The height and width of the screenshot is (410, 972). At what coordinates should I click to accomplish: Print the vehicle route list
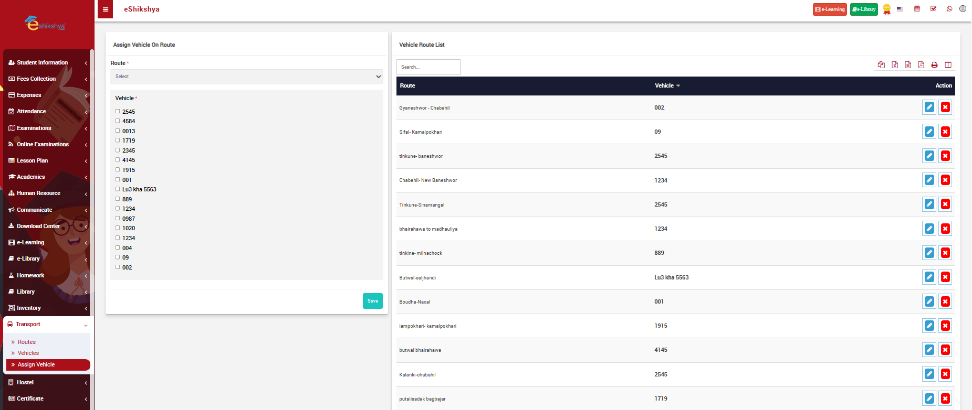[934, 65]
